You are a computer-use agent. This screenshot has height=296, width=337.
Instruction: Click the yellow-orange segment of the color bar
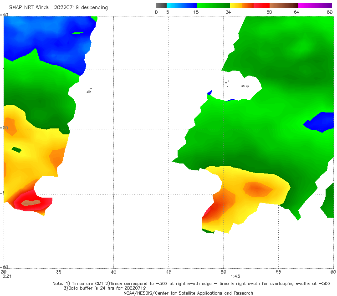tap(242, 5)
